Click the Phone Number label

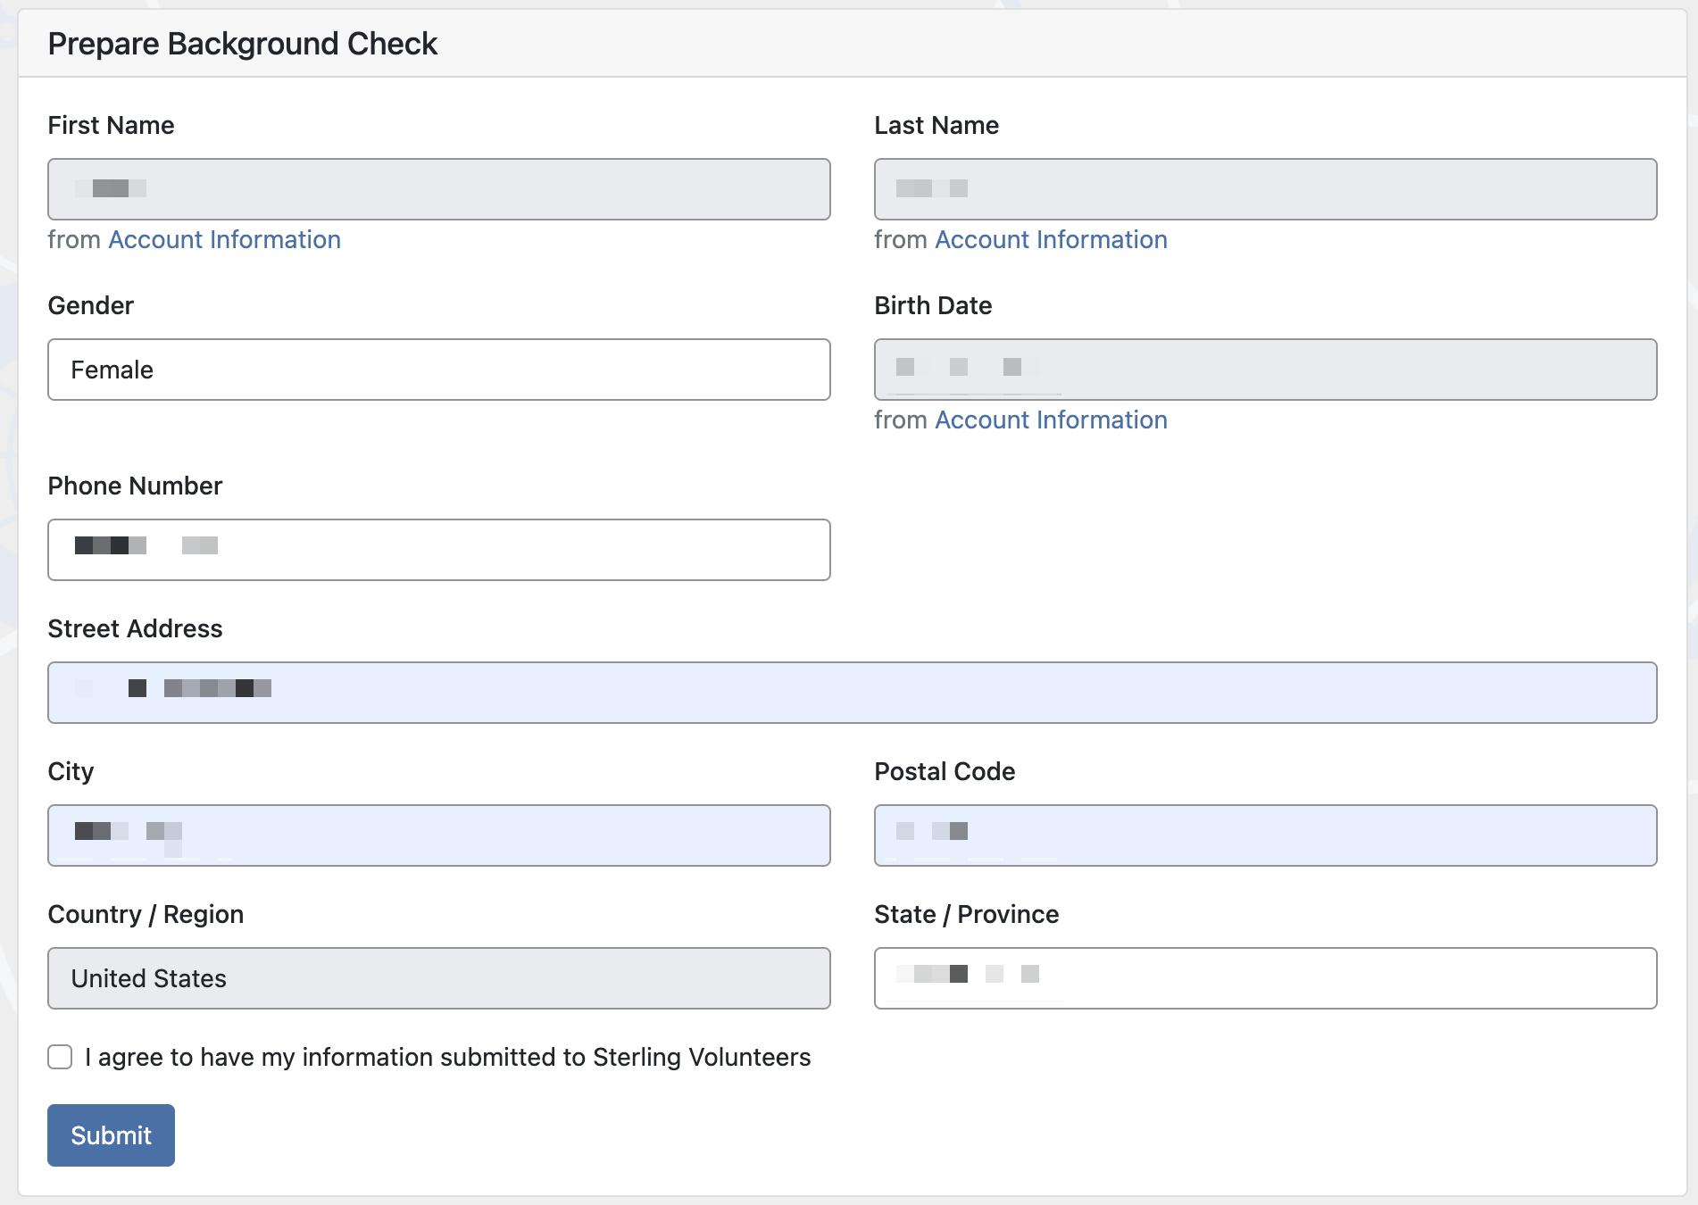click(x=135, y=486)
